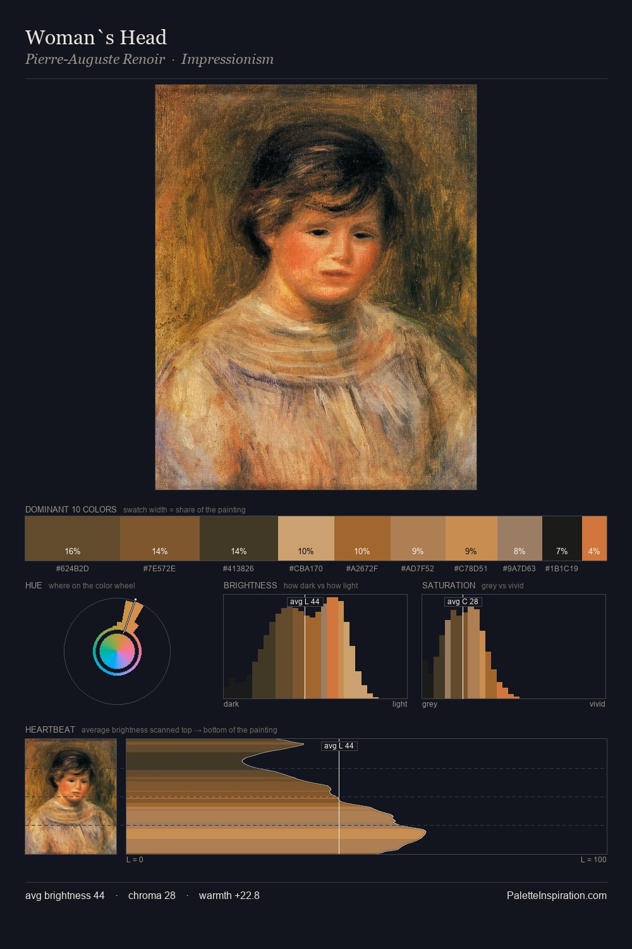Click the hex code #1B1C19 text
Viewport: 632px width, 949px height.
click(562, 569)
